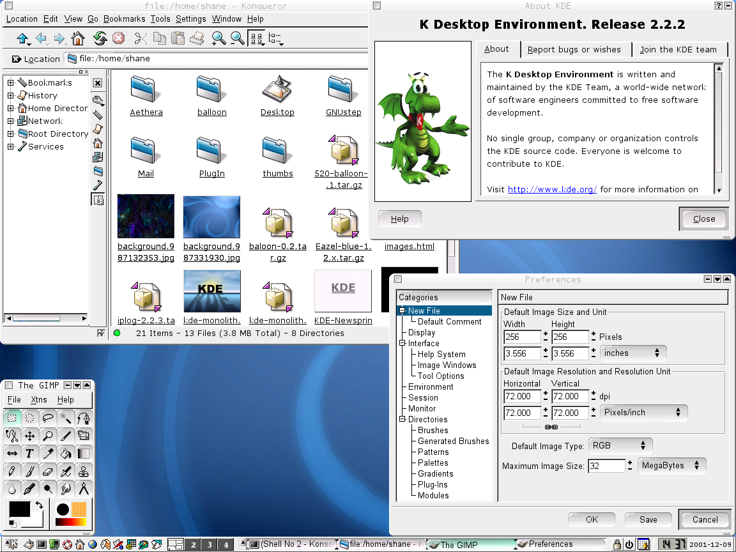The image size is (736, 552).
Task: Reload the Konqueror view with green arrows icon
Action: (x=100, y=38)
